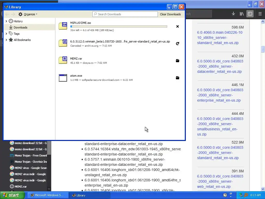Go forward in Library window
The image size is (265, 199).
pos(13,14)
